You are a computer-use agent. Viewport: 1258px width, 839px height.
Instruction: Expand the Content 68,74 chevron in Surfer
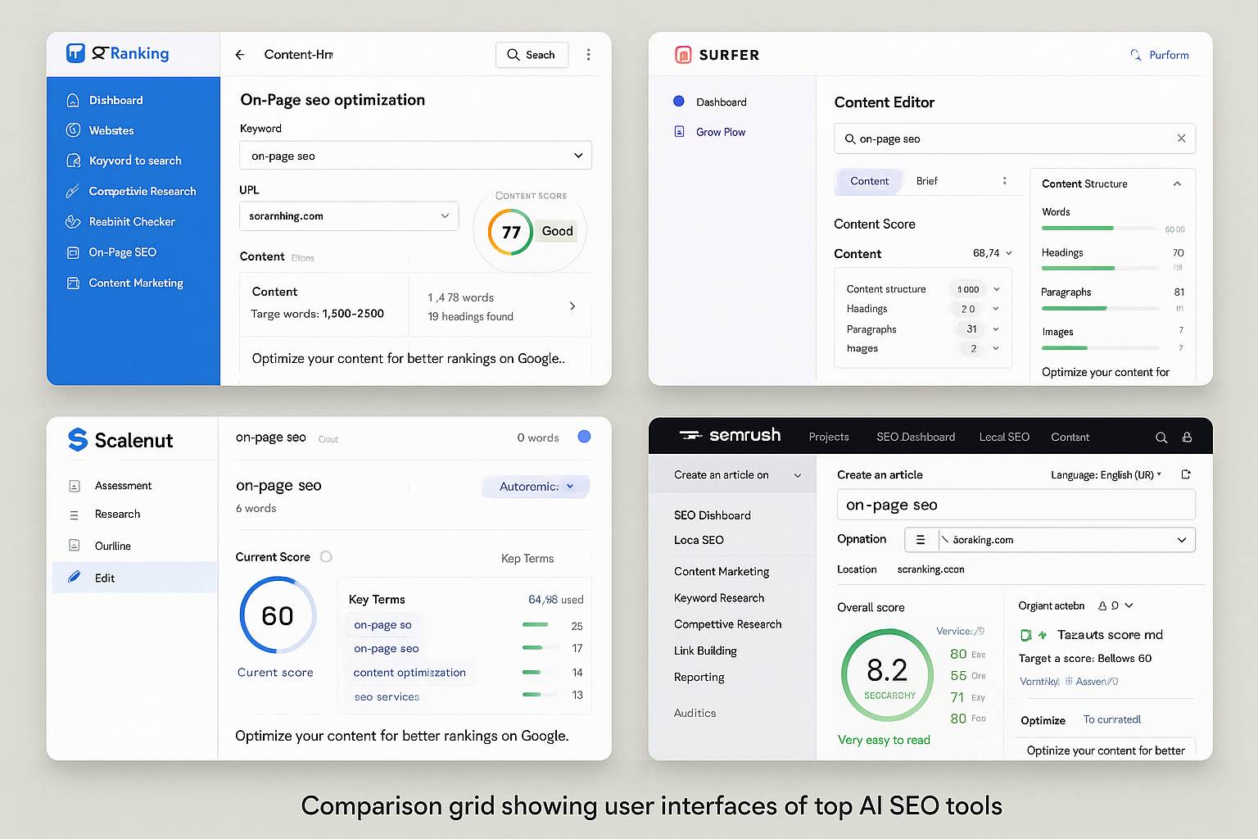coord(1009,253)
